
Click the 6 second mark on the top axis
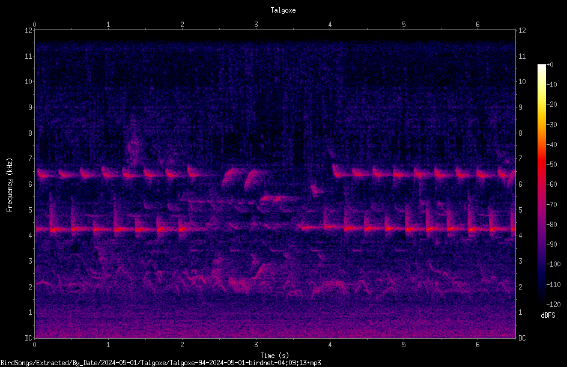pos(478,25)
